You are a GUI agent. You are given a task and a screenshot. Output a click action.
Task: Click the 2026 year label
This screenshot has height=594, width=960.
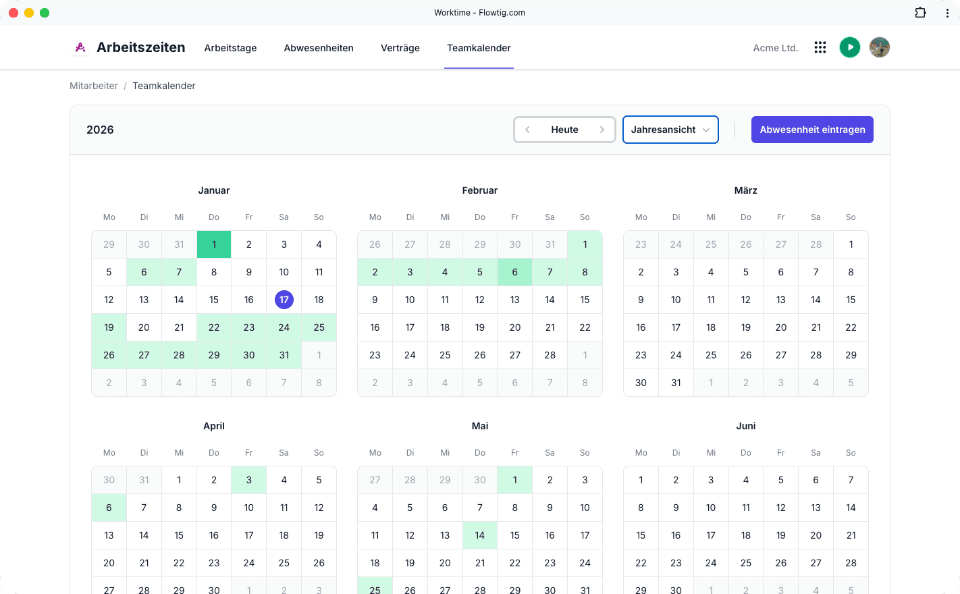[x=100, y=130]
